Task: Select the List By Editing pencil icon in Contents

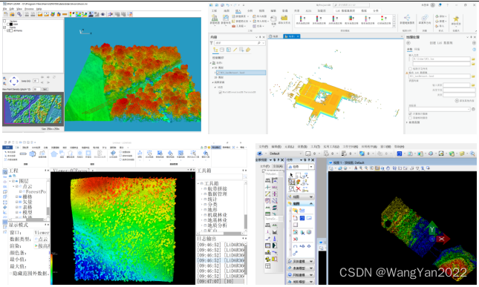Action: 235,50
